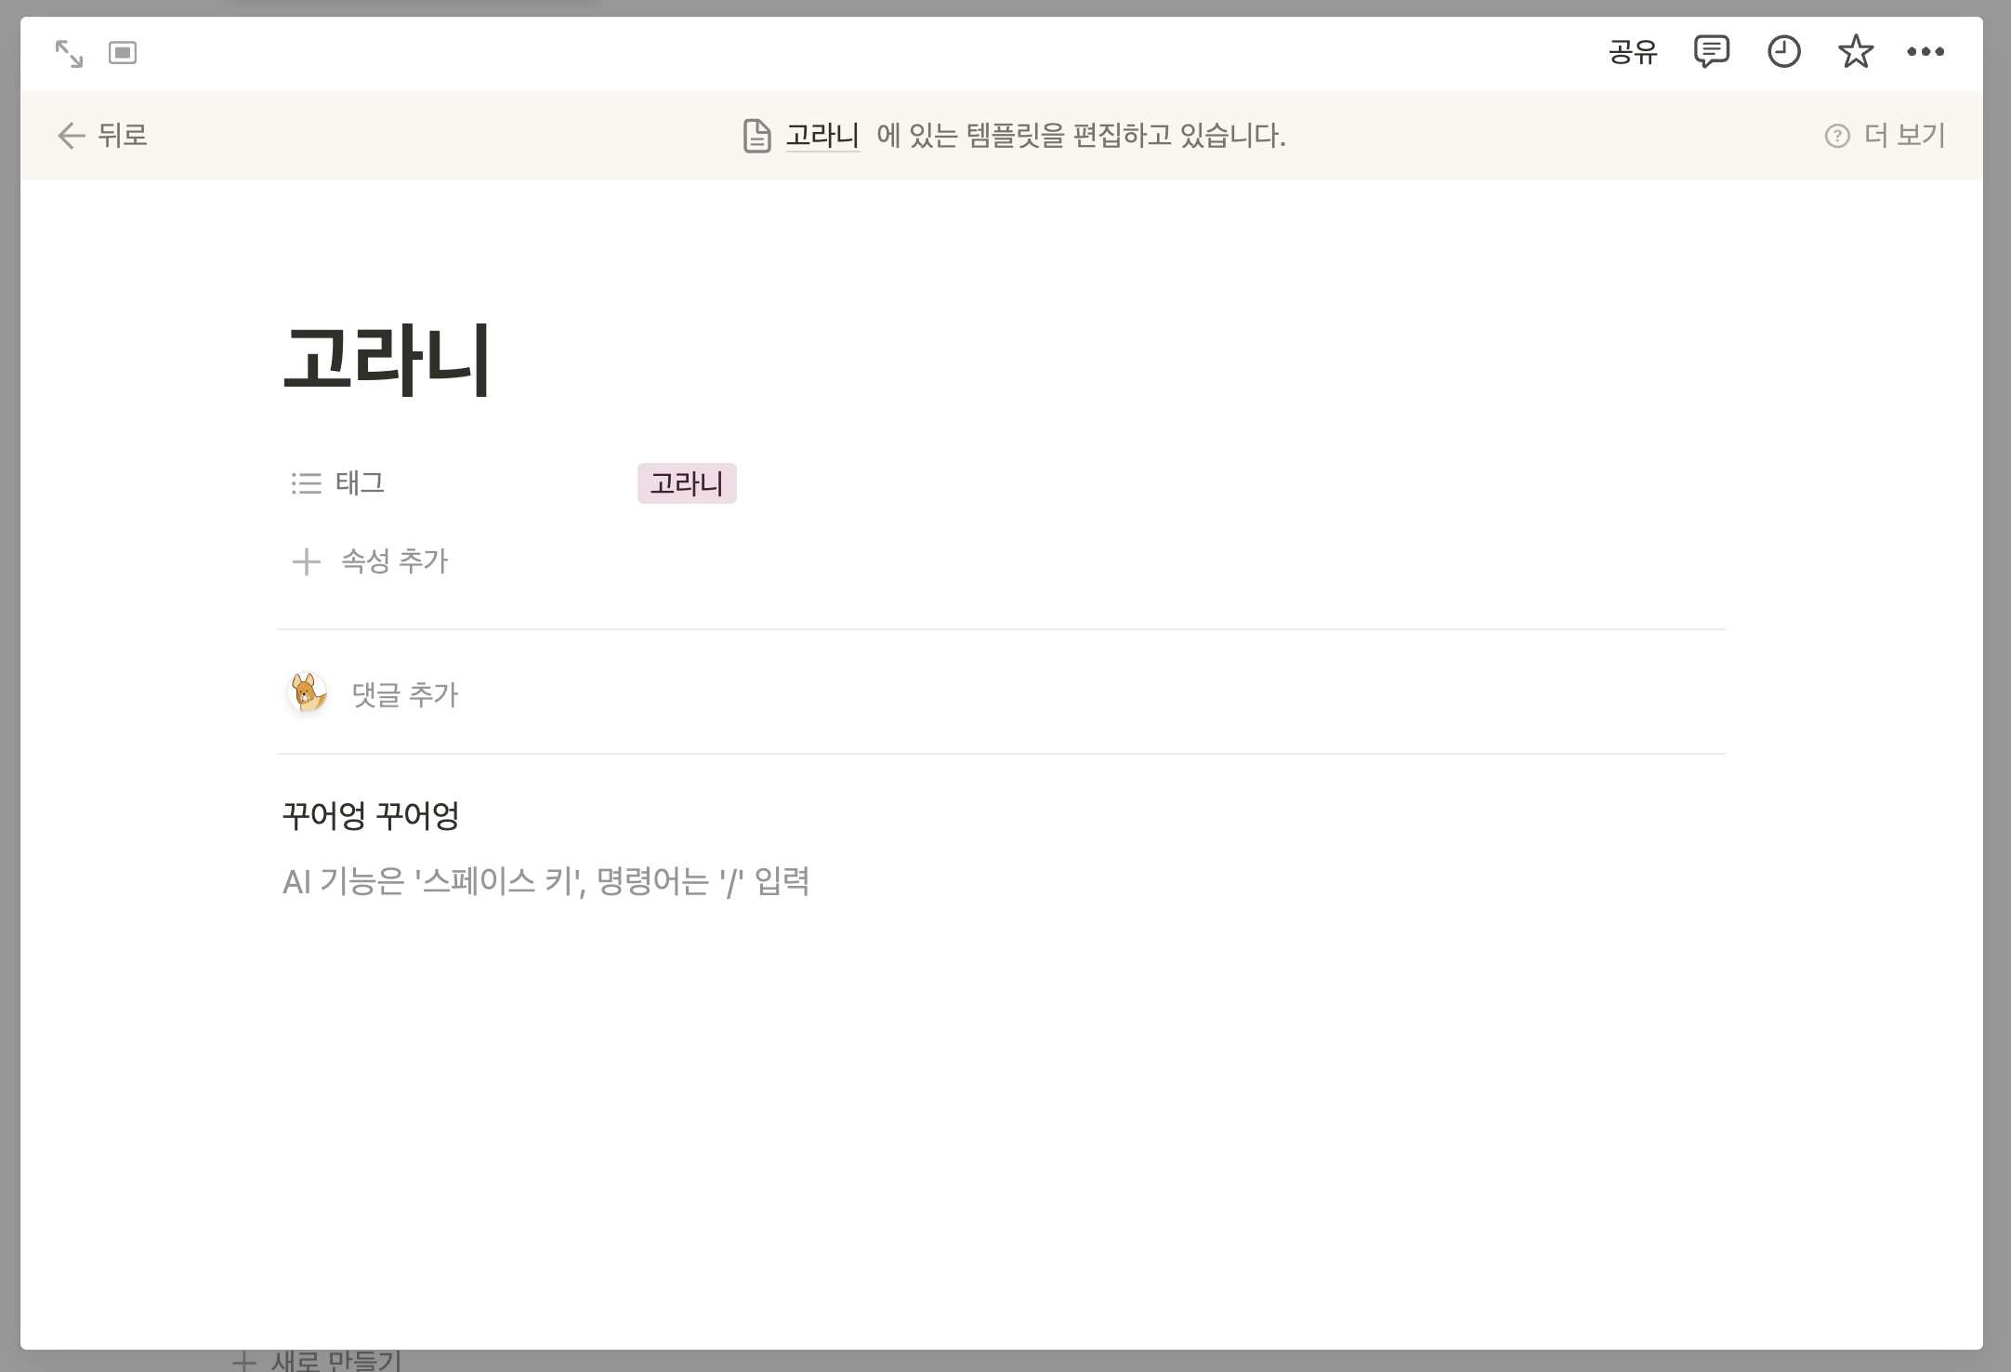
Task: Favorite this page with star icon
Action: pos(1855,52)
